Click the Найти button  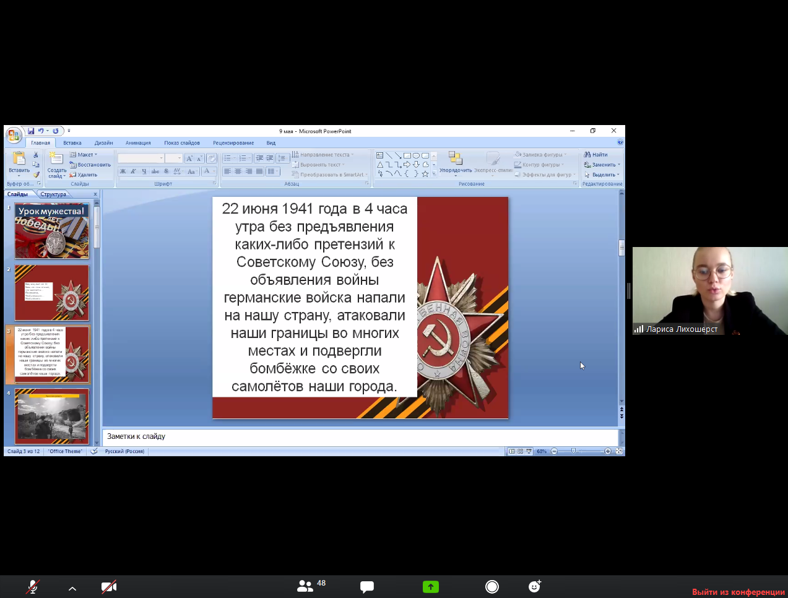pyautogui.click(x=596, y=155)
